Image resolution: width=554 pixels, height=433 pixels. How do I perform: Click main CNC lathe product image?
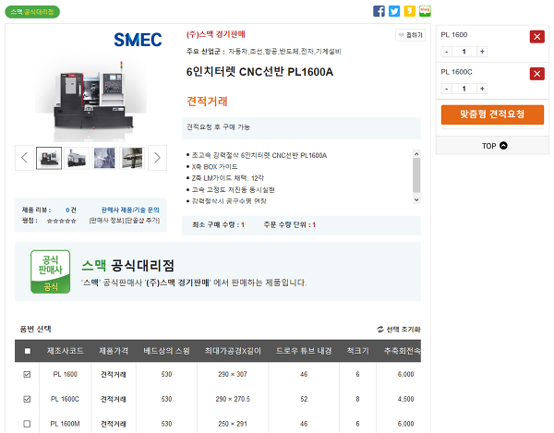click(90, 101)
